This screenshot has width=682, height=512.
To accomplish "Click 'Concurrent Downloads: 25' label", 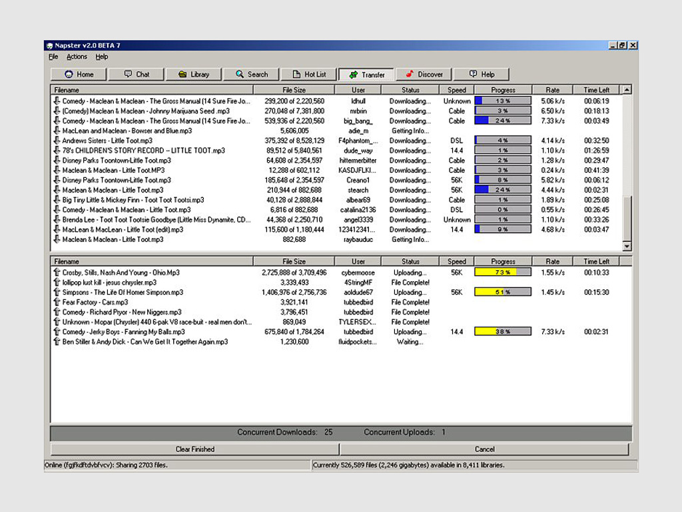I will pyautogui.click(x=285, y=432).
